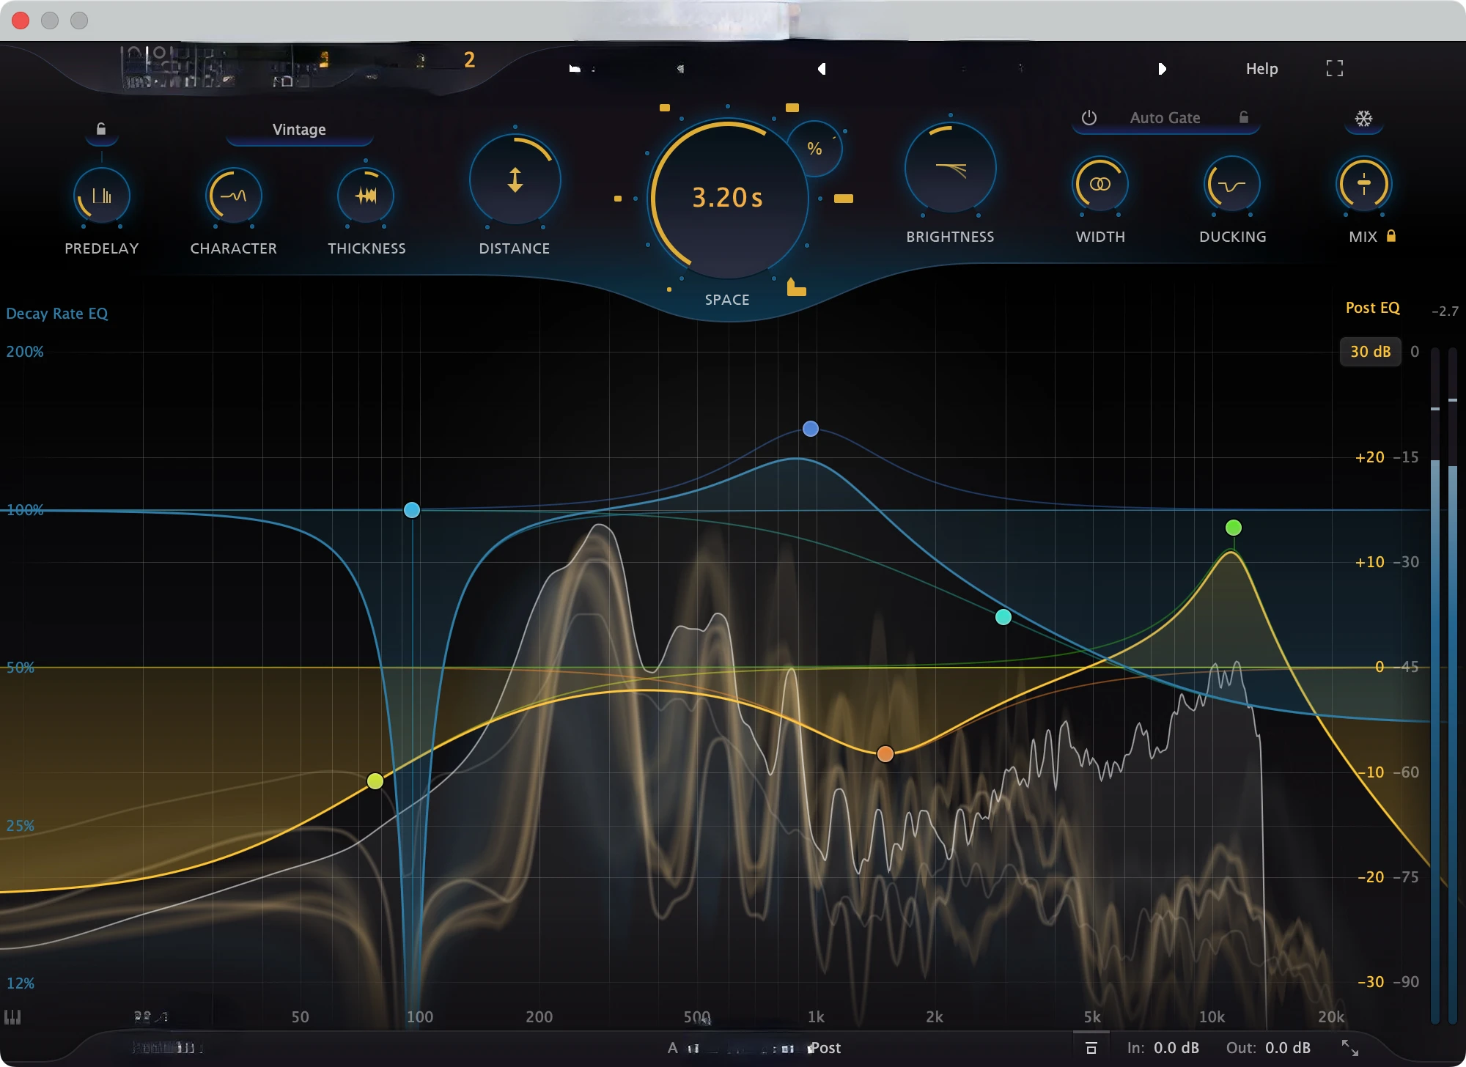Viewport: 1466px width, 1067px height.
Task: Select the orange Post EQ node
Action: pyautogui.click(x=885, y=754)
